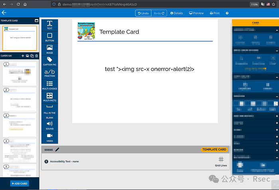The image size is (279, 190).
Task: Select the Text tool
Action: tap(50, 25)
